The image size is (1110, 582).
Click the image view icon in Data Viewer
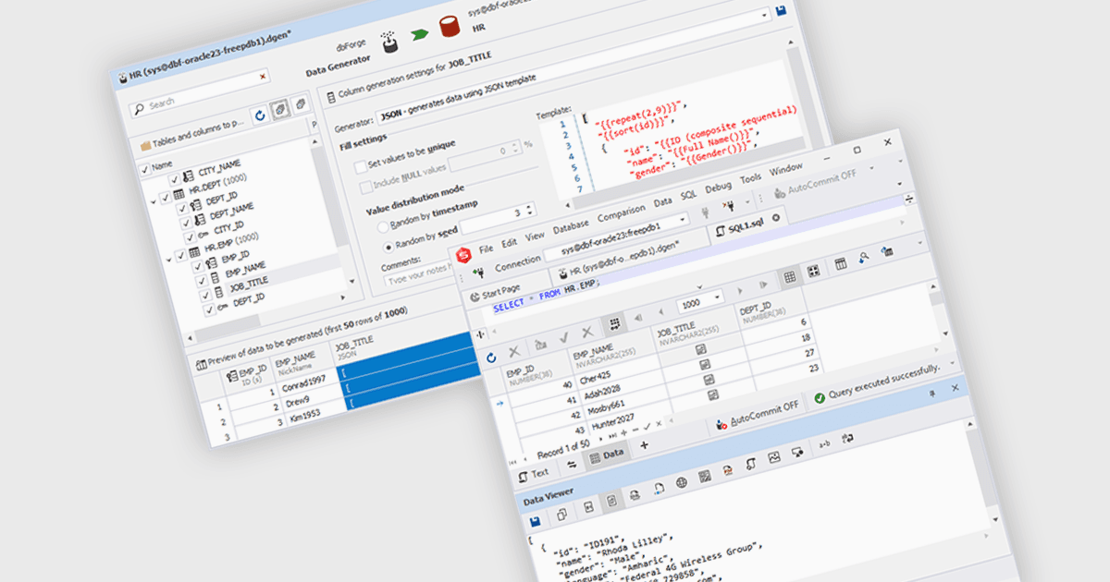coord(774,457)
